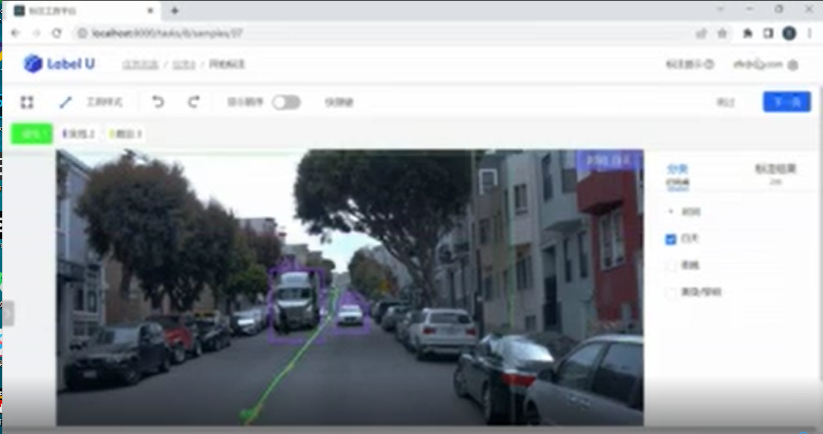Collapse the classification group in the right panel
Image resolution: width=823 pixels, height=434 pixels.
click(670, 212)
